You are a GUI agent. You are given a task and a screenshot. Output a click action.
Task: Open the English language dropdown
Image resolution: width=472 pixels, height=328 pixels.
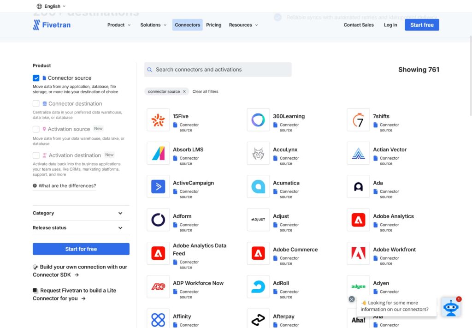click(x=51, y=6)
